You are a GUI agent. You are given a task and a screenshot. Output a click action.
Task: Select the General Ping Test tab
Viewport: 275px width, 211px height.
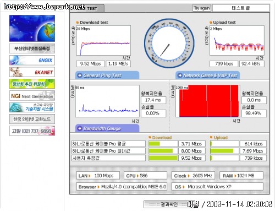[107, 75]
